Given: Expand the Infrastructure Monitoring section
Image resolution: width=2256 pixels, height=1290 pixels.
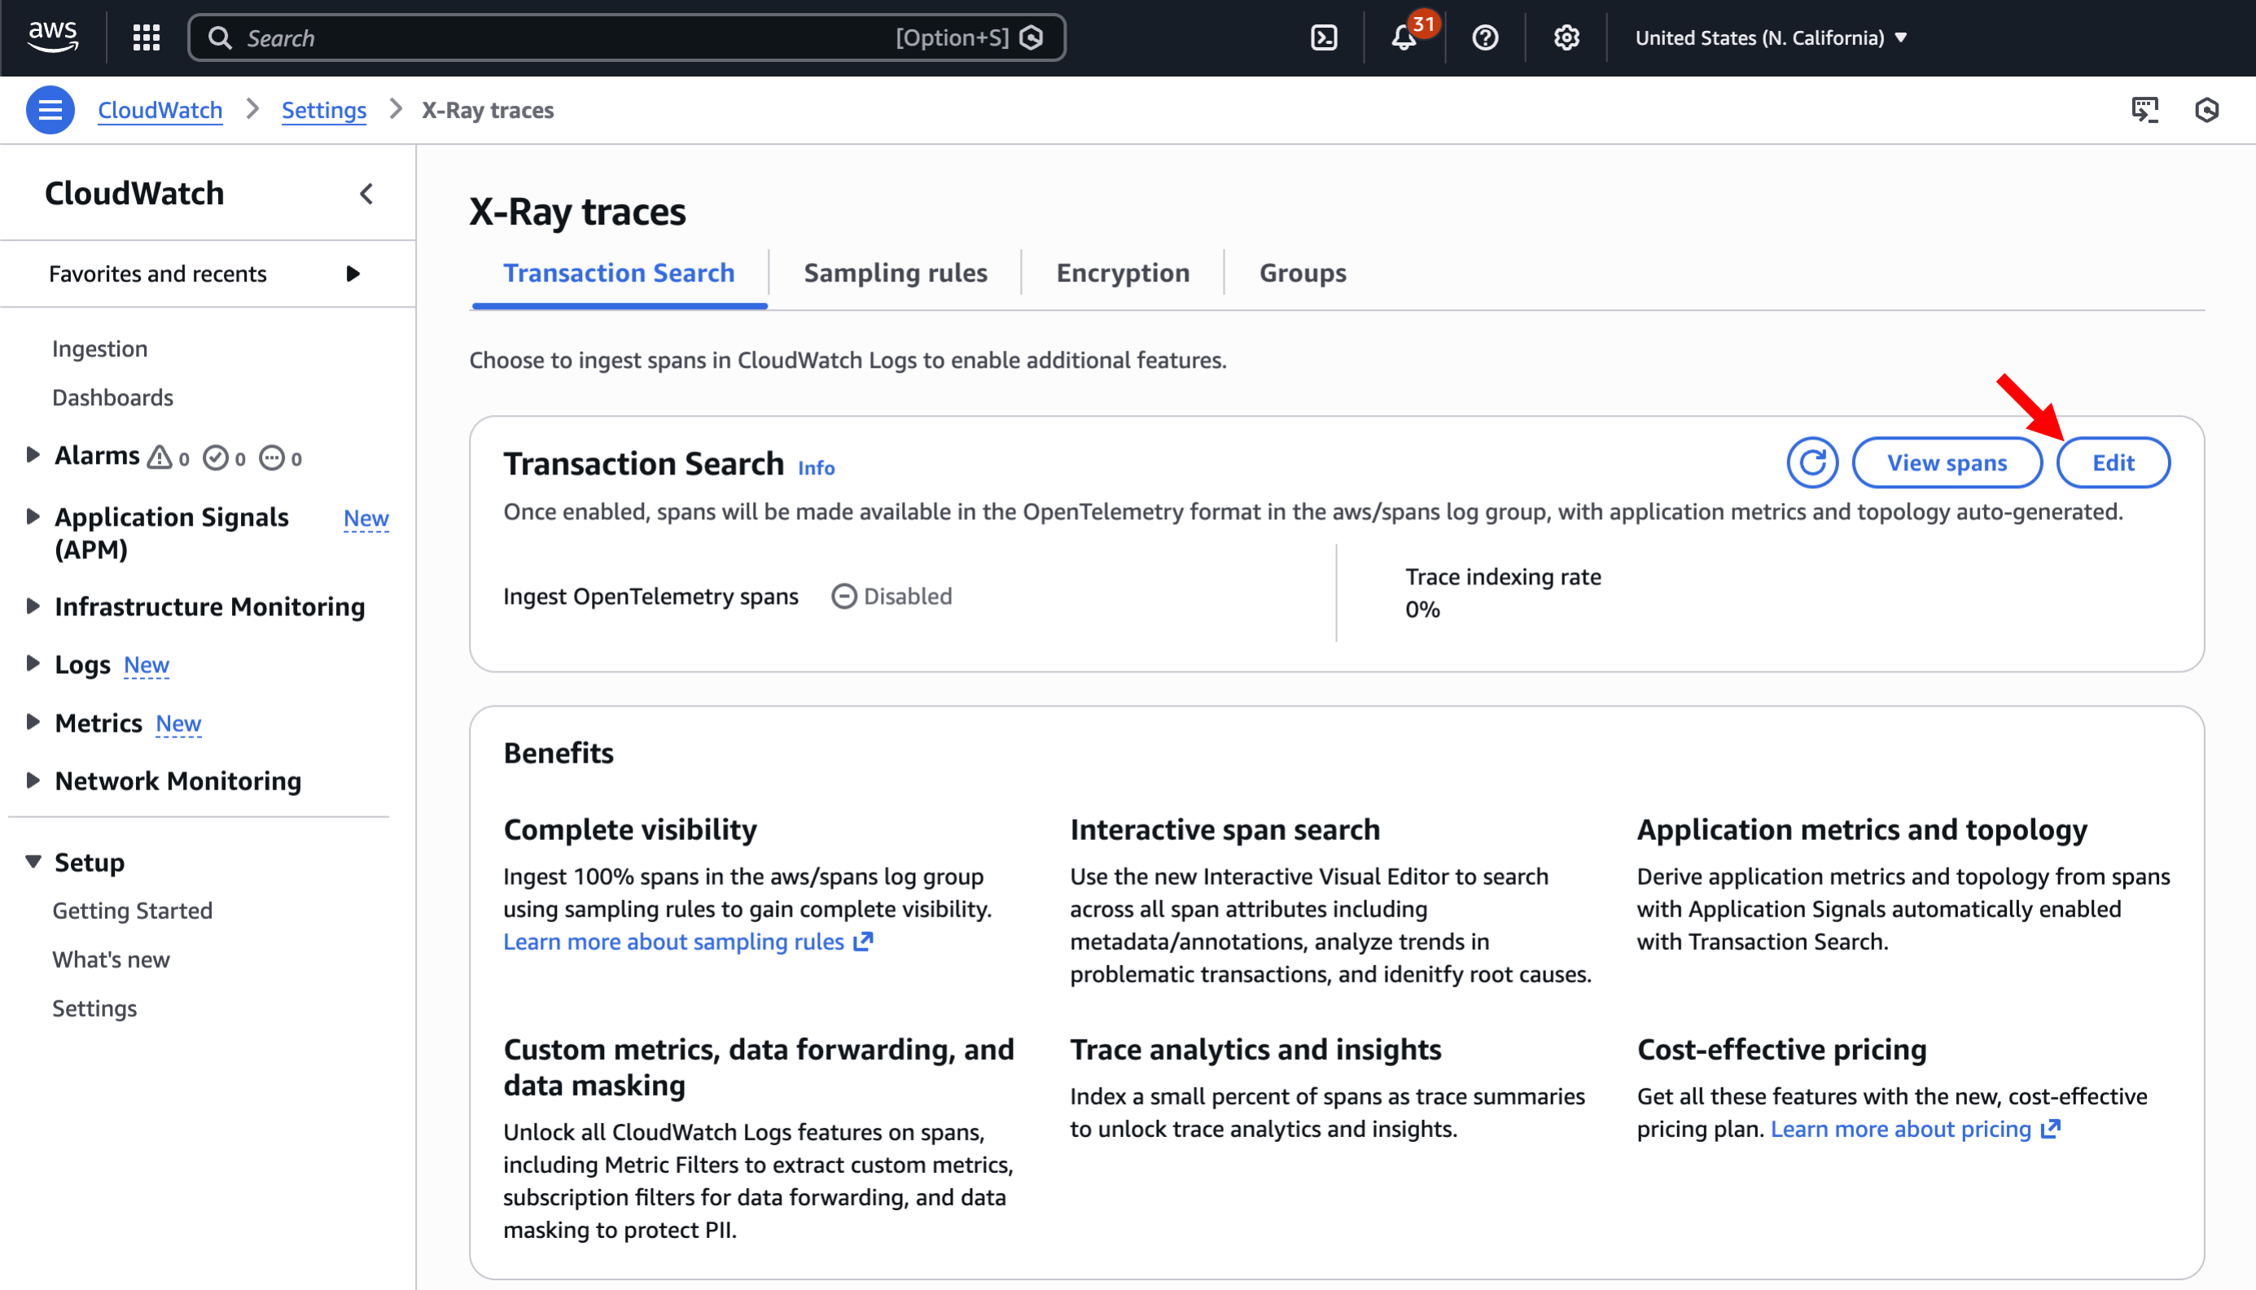Looking at the screenshot, I should tap(33, 606).
